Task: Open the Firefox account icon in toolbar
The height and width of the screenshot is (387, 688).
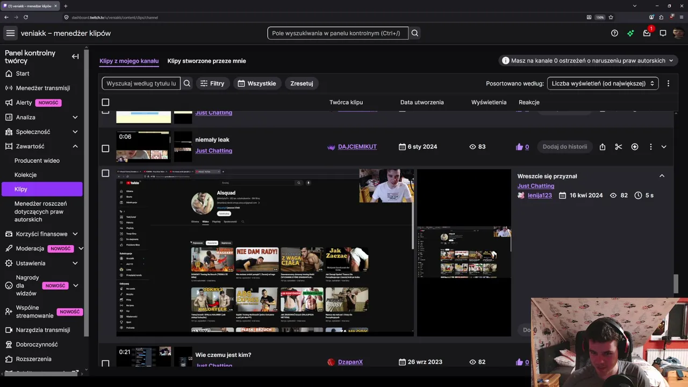Action: (x=651, y=17)
